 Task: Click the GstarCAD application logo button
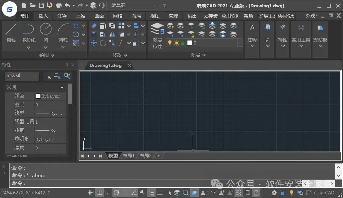9,9
